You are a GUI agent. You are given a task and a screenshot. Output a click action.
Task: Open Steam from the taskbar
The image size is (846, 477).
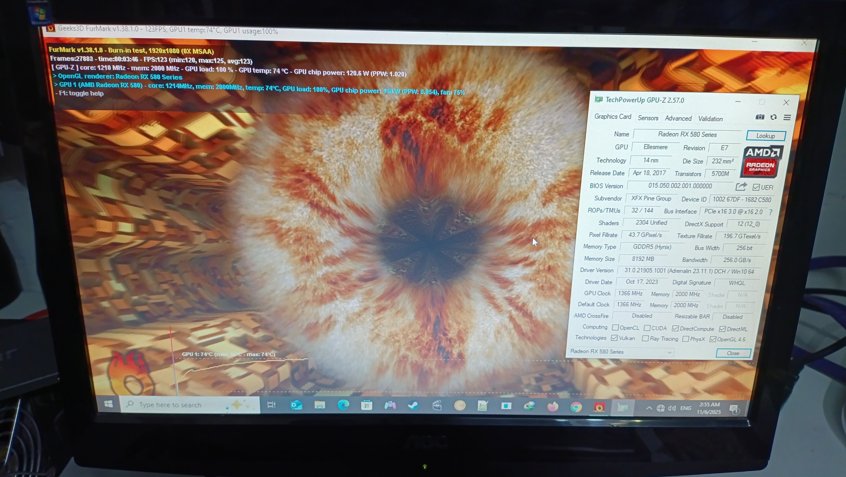tap(413, 405)
